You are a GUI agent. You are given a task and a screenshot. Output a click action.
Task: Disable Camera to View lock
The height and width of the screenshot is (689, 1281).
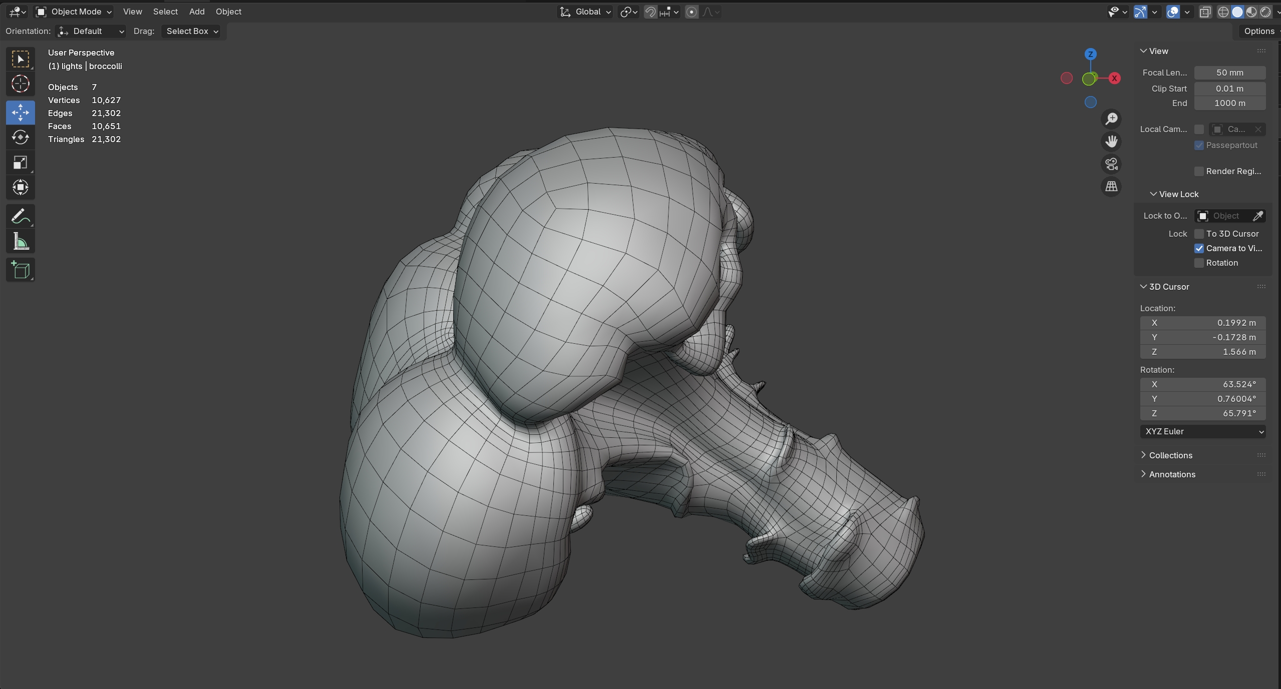coord(1199,248)
